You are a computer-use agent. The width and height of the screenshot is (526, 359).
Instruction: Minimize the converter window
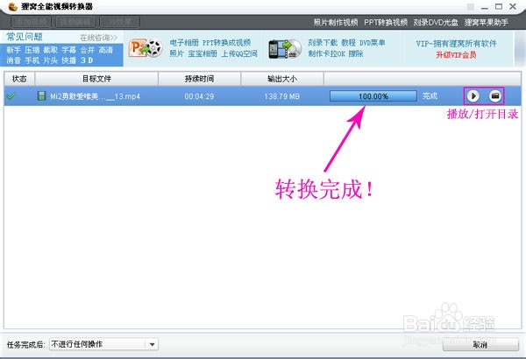[485, 7]
